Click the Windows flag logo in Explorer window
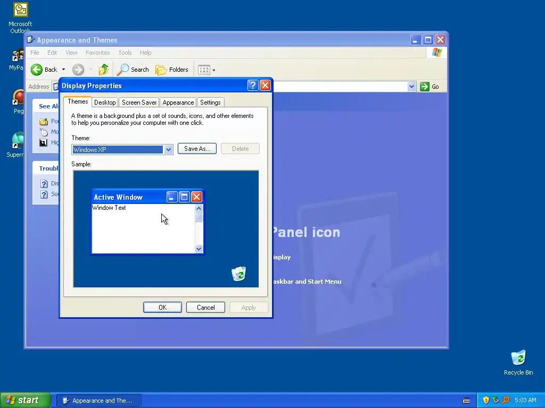 click(x=436, y=53)
